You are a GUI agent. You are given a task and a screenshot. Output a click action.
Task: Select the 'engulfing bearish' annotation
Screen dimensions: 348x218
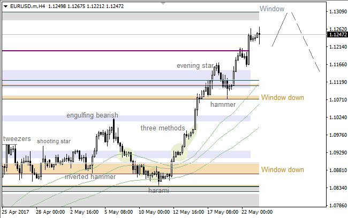(92, 115)
